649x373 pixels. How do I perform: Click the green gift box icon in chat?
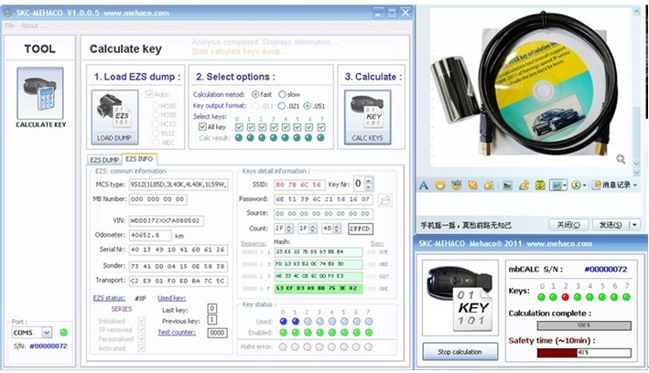coord(540,186)
